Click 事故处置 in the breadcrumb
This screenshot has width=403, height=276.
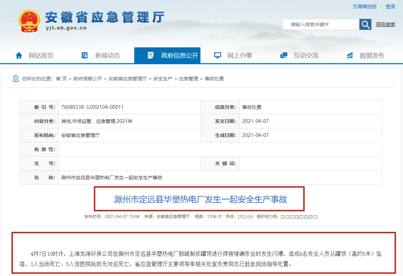[x=214, y=79]
